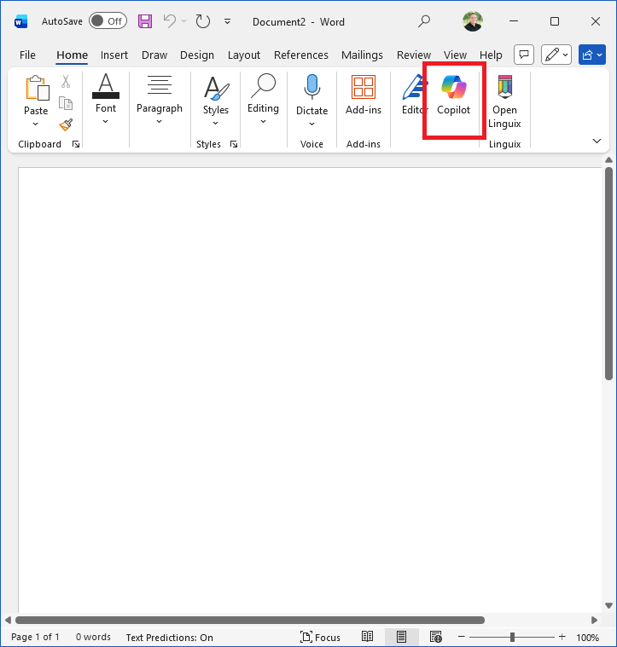The image size is (617, 647).
Task: Open the Clipboard dialog launcher
Action: 76,144
